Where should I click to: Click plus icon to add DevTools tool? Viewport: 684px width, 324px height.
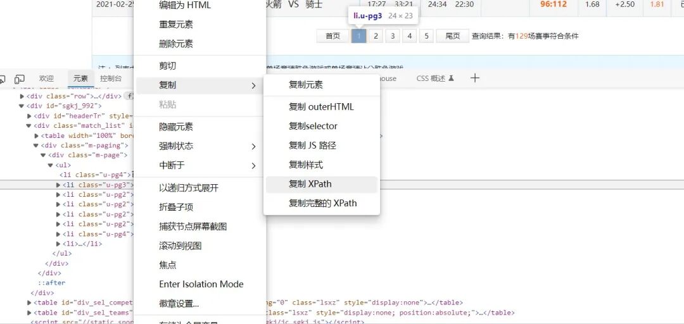[x=475, y=78]
